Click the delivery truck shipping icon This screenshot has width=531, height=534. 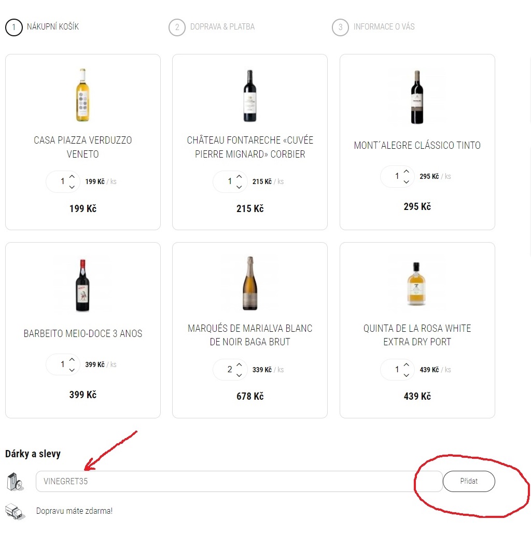coord(16,512)
